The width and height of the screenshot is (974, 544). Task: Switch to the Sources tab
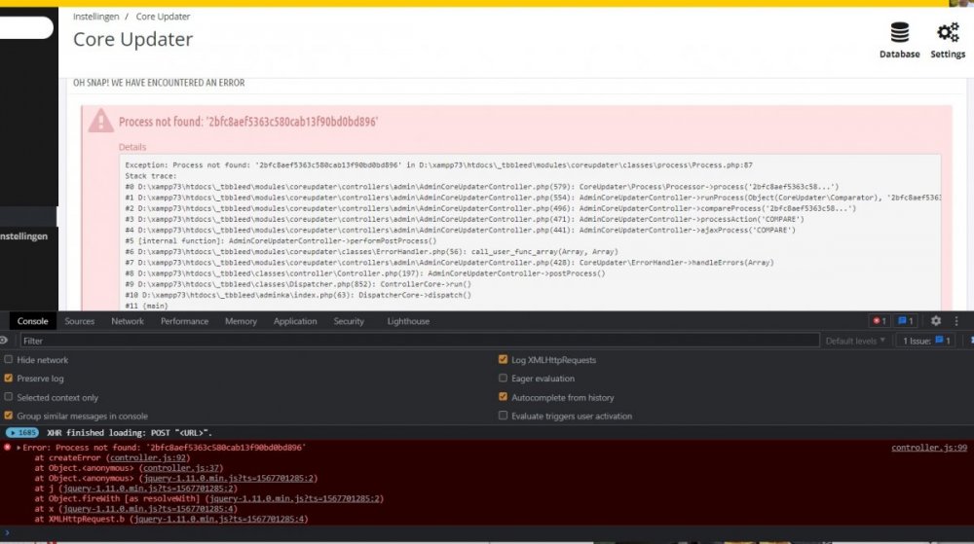(80, 321)
